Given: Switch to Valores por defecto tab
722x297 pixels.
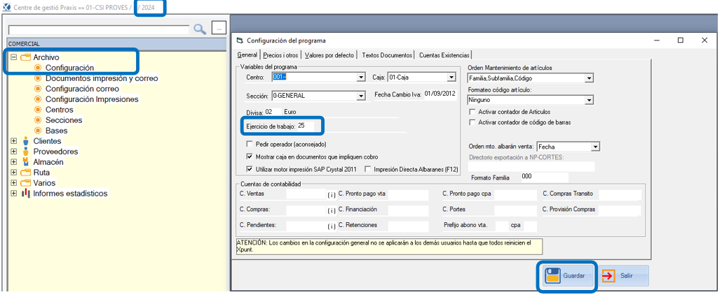Looking at the screenshot, I should 329,55.
